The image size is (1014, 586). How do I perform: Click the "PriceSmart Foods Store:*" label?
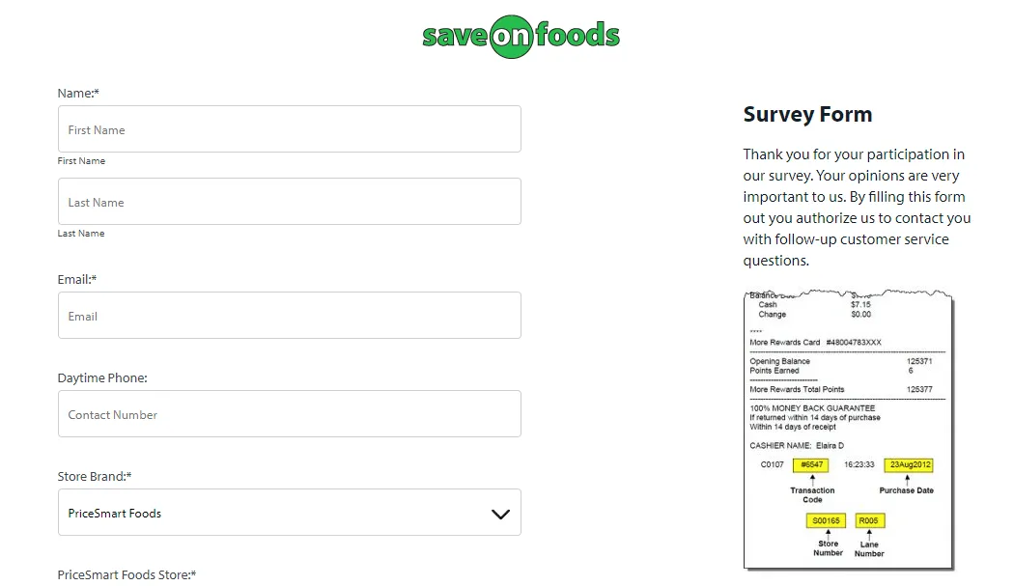tap(126, 573)
